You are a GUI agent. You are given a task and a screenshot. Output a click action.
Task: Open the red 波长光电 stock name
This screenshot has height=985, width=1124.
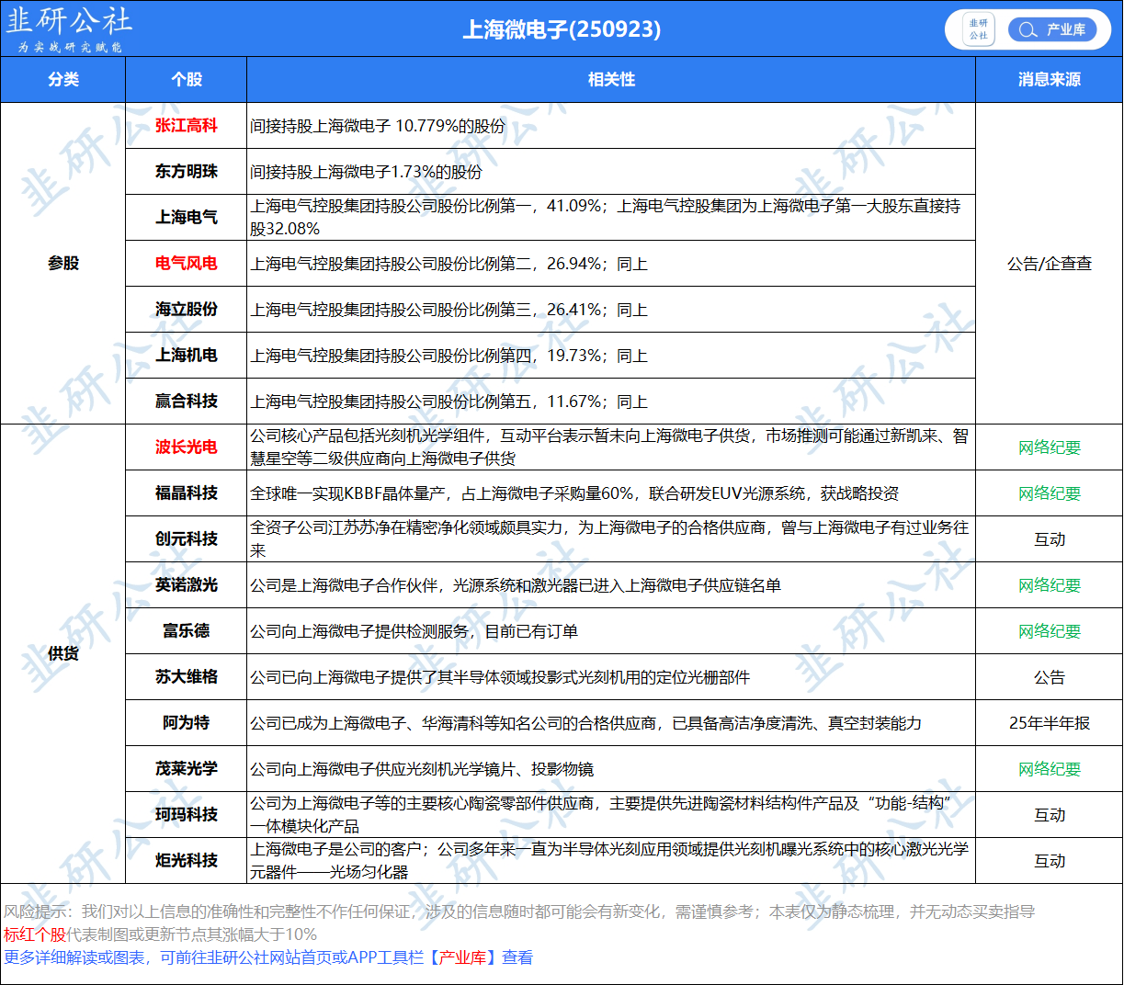tap(187, 447)
